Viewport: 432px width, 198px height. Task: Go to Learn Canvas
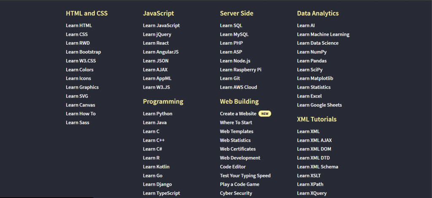[x=81, y=105]
